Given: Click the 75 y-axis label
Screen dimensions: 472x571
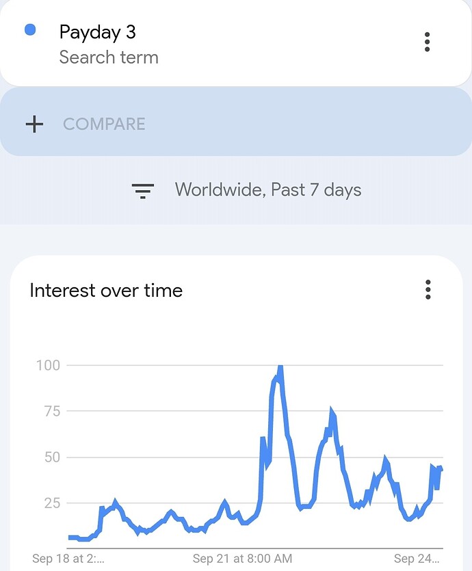Looking at the screenshot, I should (52, 411).
